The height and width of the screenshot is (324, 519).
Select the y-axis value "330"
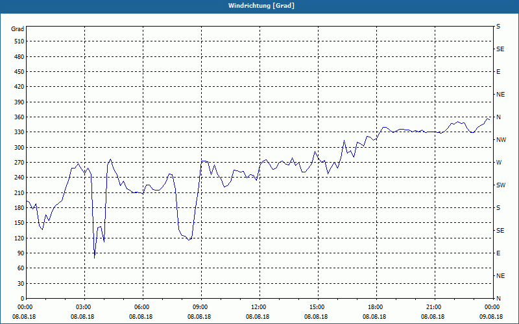click(x=19, y=132)
